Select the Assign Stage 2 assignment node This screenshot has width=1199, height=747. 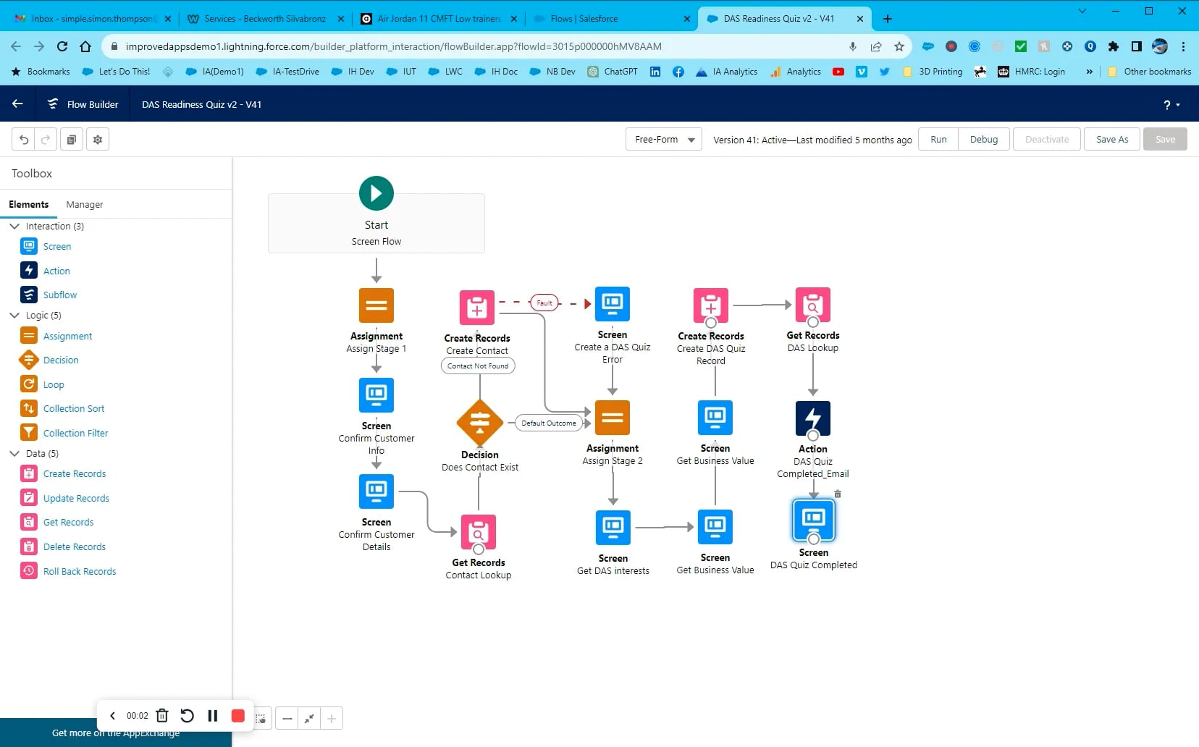coord(613,418)
